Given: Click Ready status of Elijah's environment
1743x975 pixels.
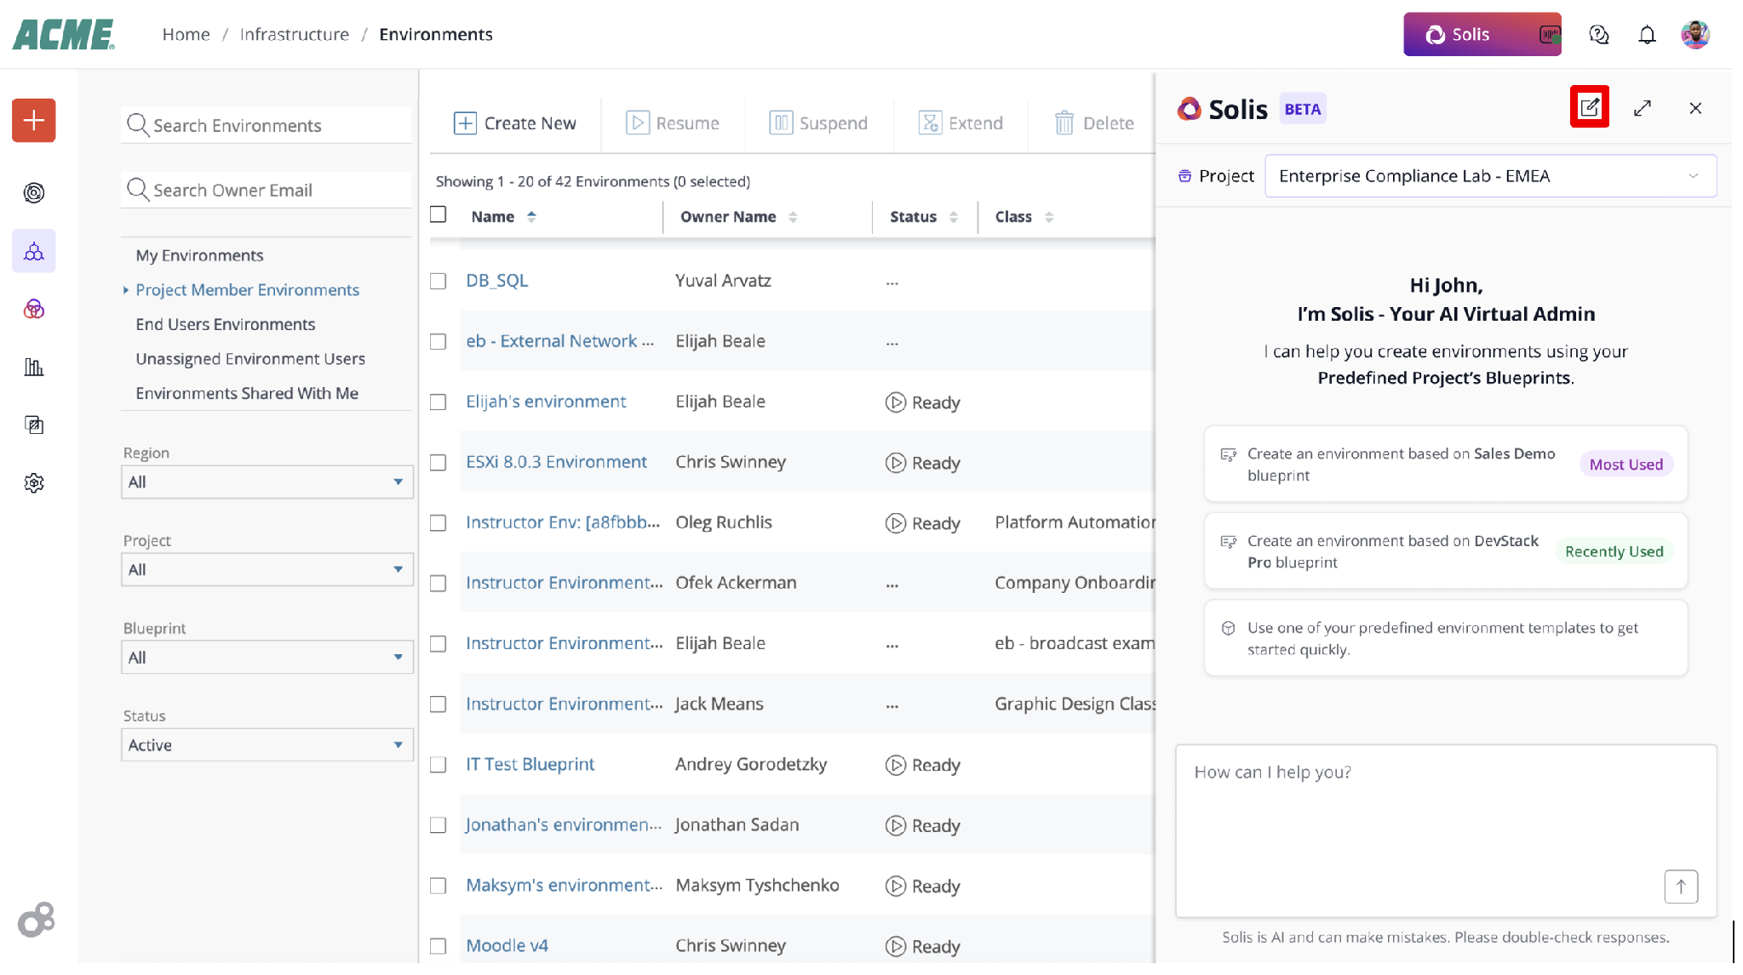Looking at the screenshot, I should point(923,402).
